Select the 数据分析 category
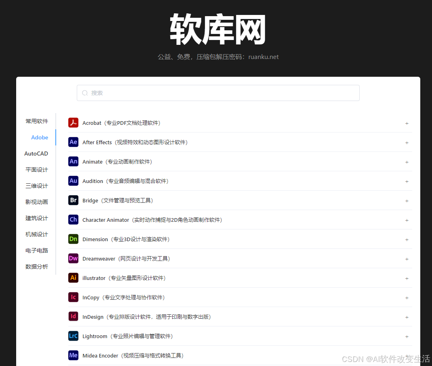Screen dimensions: 432x366 [x=37, y=267]
